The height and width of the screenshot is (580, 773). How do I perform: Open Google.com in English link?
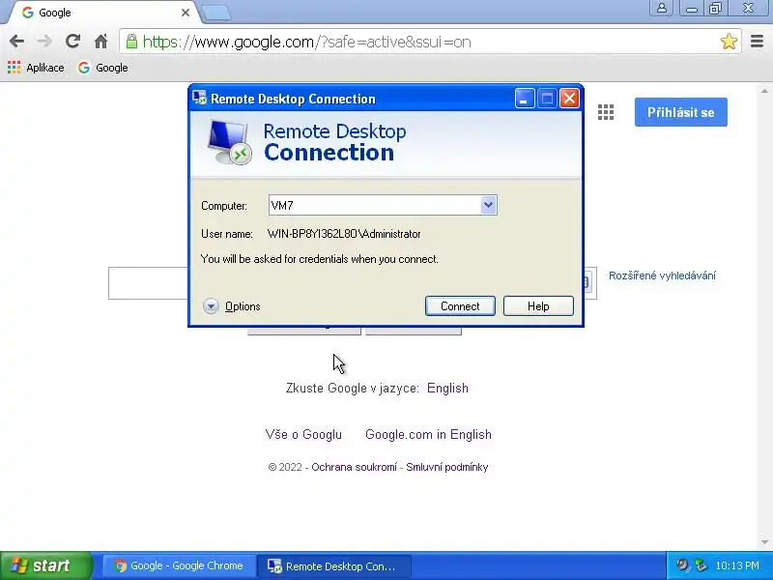pos(428,434)
